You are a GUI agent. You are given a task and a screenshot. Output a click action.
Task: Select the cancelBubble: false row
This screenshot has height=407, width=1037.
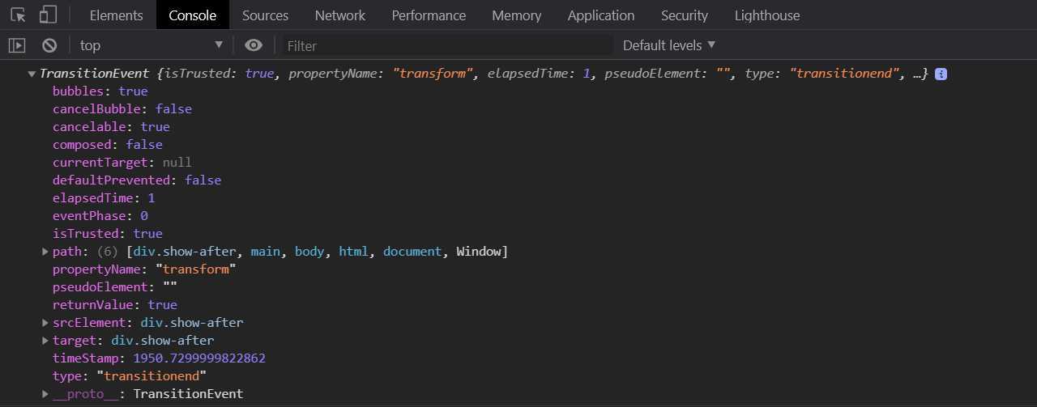pyautogui.click(x=122, y=109)
